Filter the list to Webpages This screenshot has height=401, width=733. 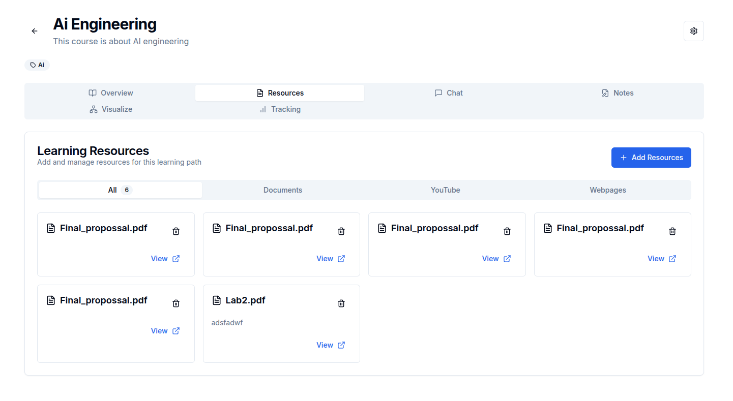[x=608, y=190]
